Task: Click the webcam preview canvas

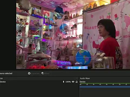Action: tap(73, 34)
